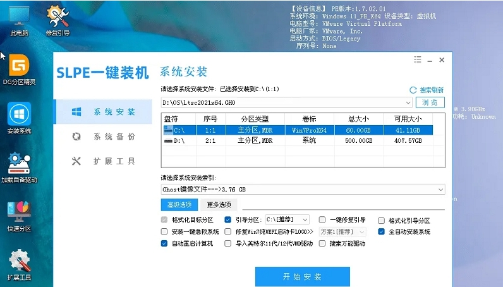Screen dimensions: 503x287
Task: Enable 安装一键急救系统 checkbox
Action: coord(164,231)
